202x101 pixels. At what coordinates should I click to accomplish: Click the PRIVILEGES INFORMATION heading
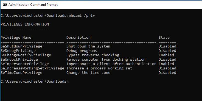[x=25, y=24]
